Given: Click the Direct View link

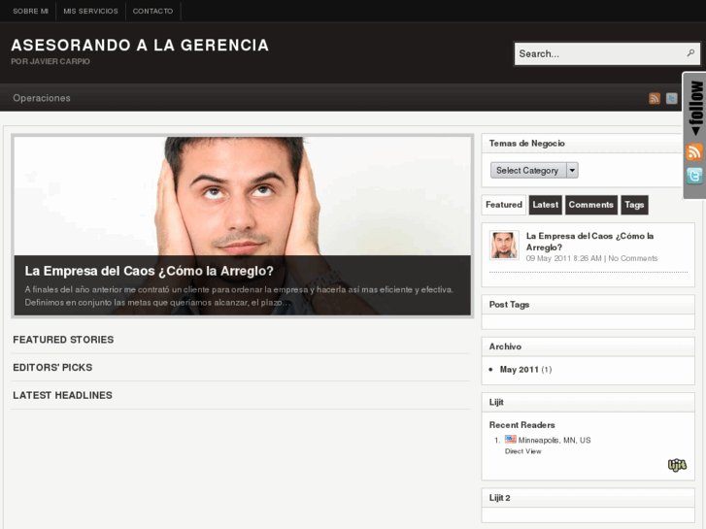Looking at the screenshot, I should point(522,451).
